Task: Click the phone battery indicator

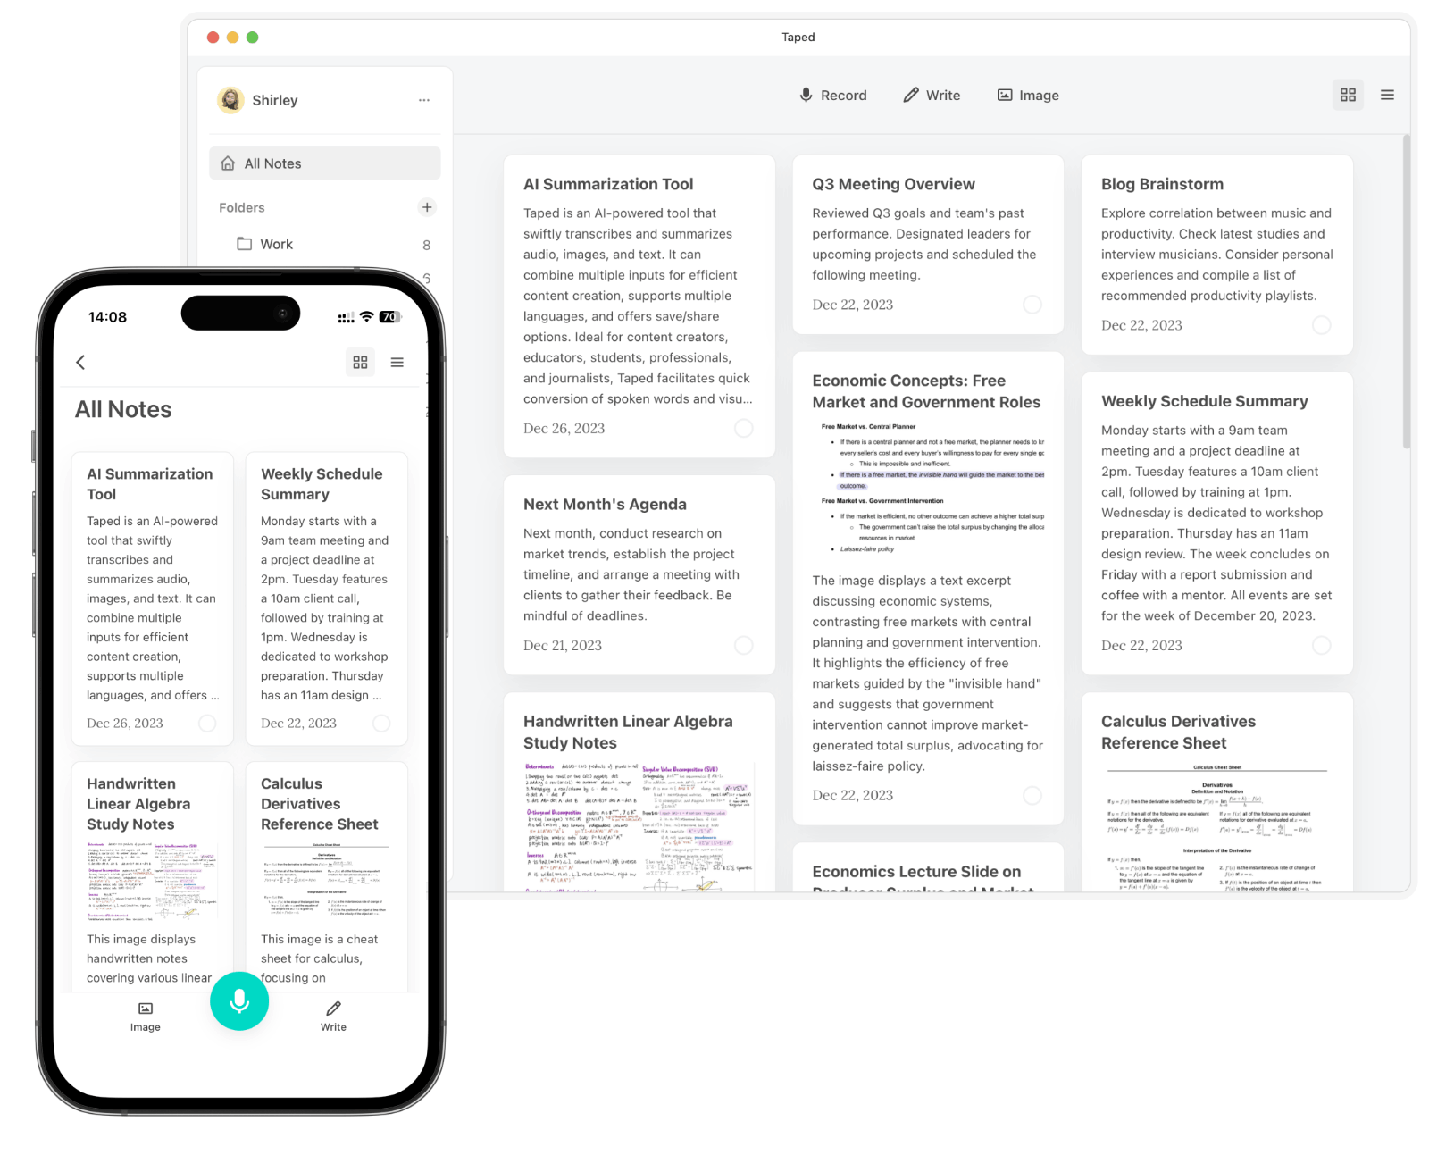Action: pos(390,317)
